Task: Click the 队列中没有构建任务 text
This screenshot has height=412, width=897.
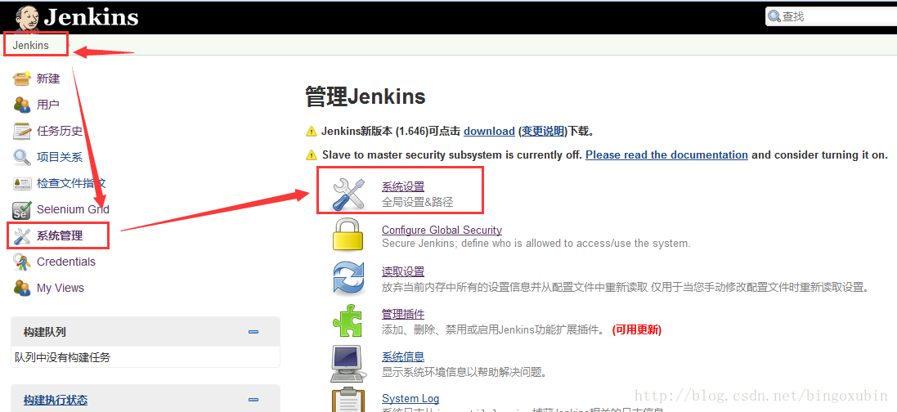Action: [x=62, y=358]
